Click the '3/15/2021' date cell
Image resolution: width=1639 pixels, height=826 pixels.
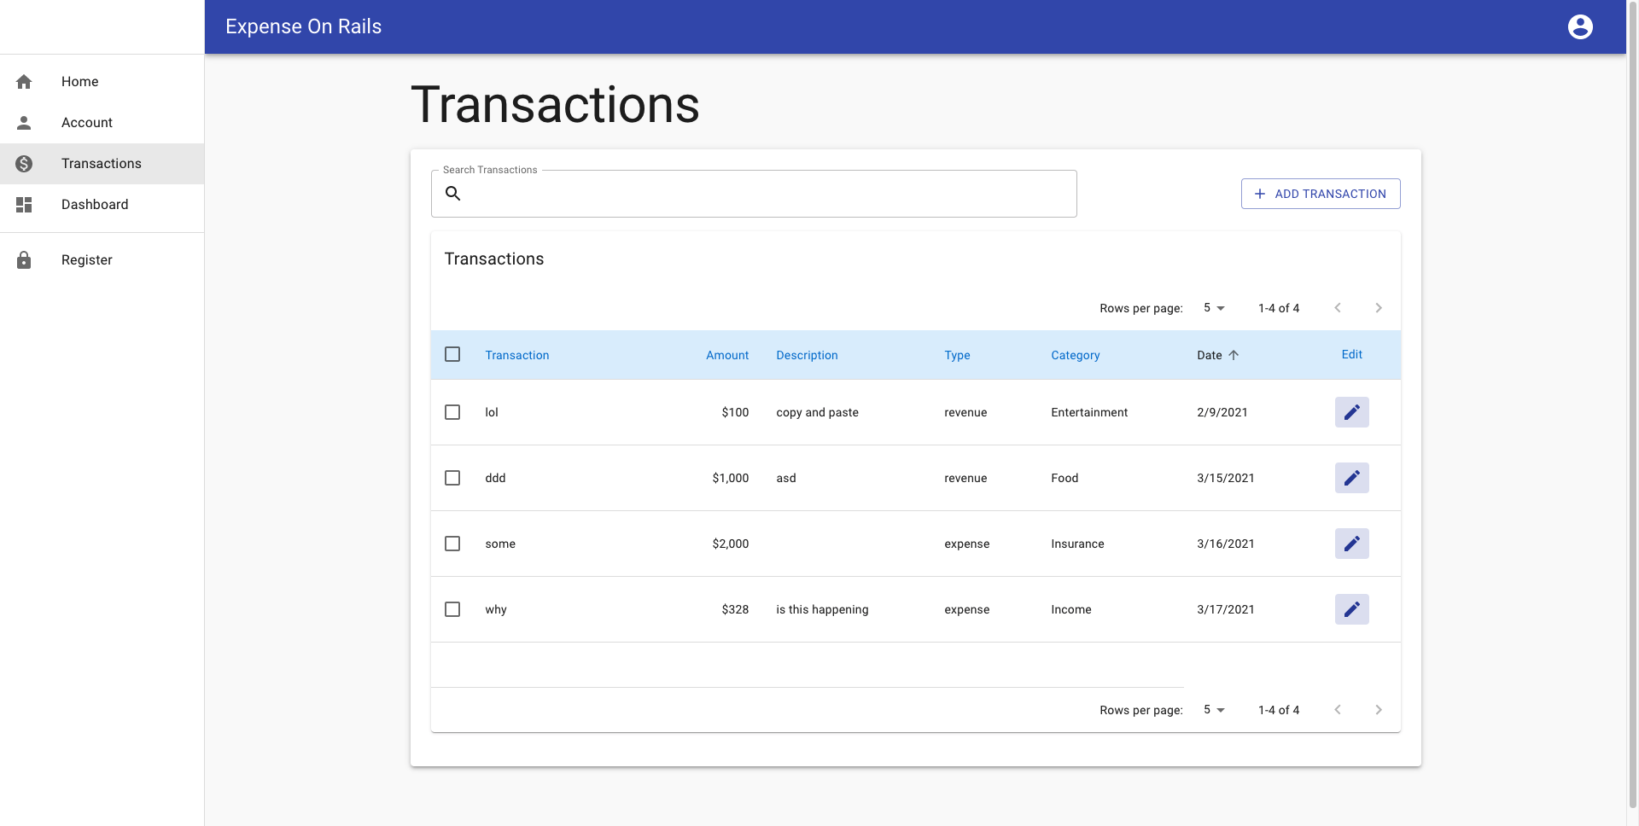pos(1226,478)
